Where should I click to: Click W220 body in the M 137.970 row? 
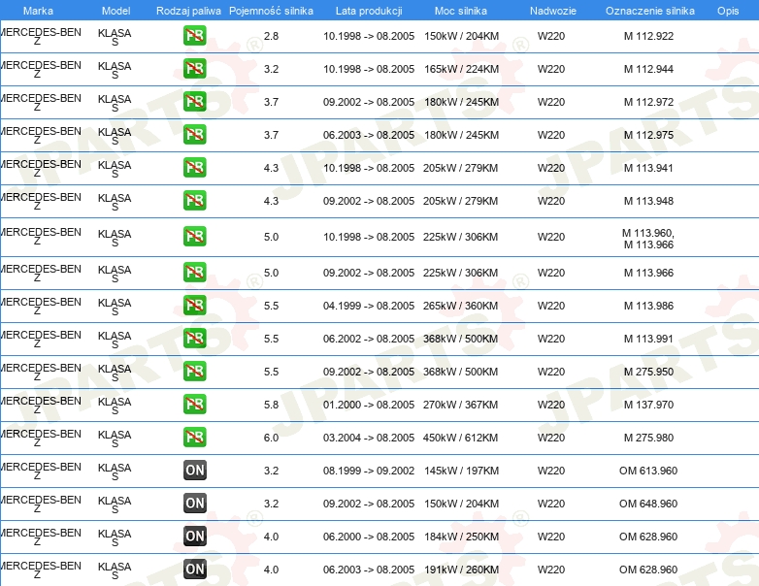[551, 404]
